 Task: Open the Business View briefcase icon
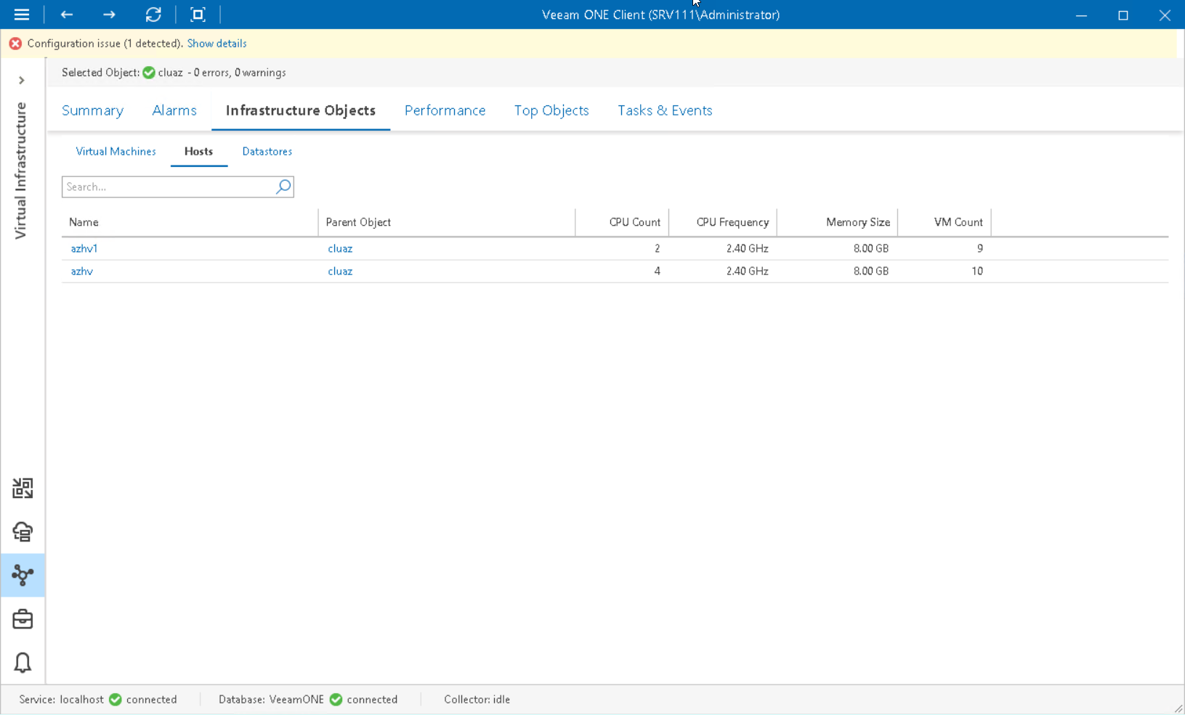coord(23,619)
